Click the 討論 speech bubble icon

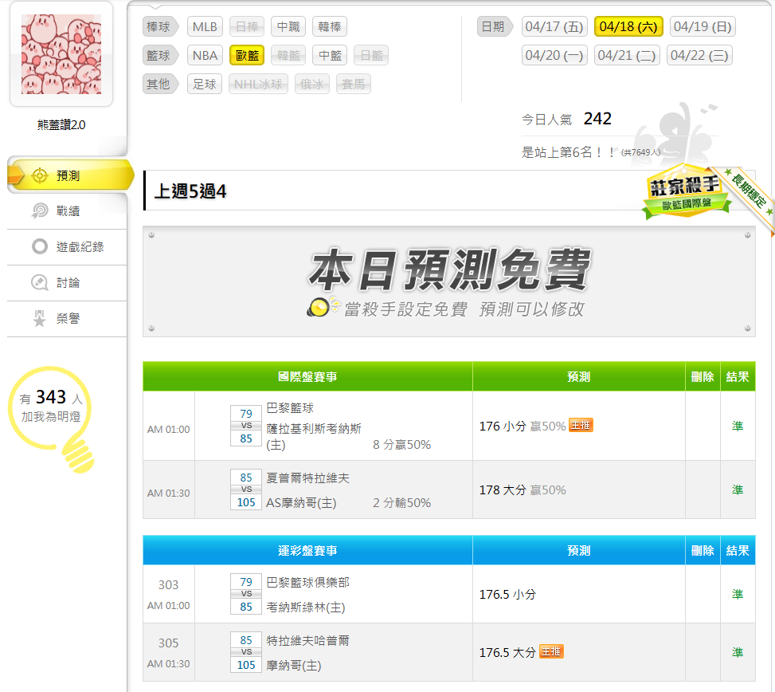point(39,283)
